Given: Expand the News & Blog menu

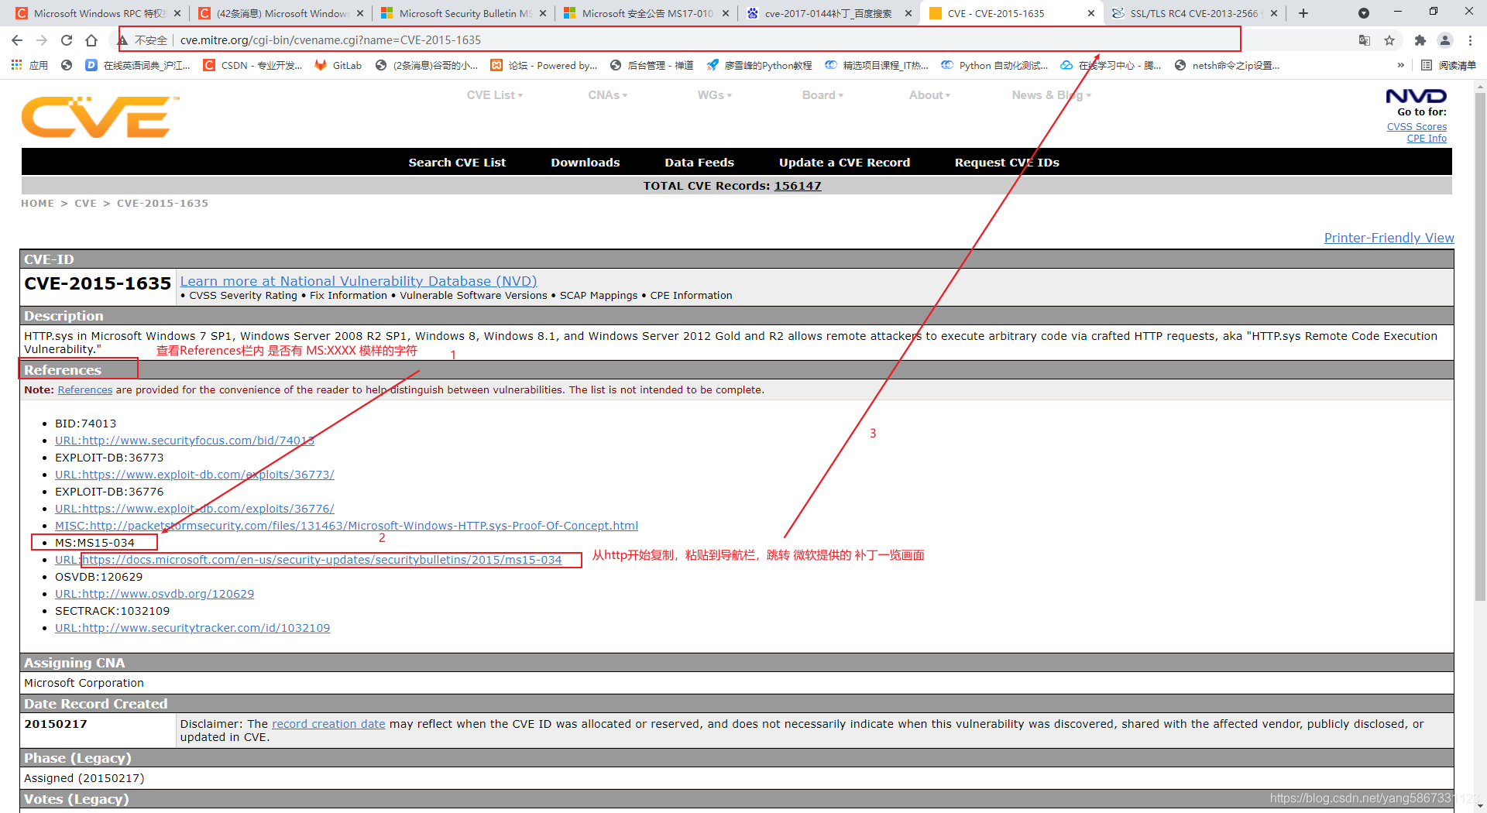Looking at the screenshot, I should (1051, 95).
